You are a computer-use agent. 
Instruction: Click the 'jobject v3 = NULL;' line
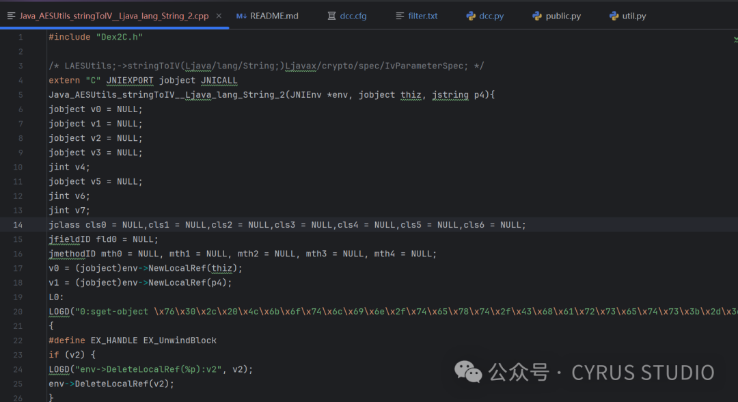coord(96,152)
